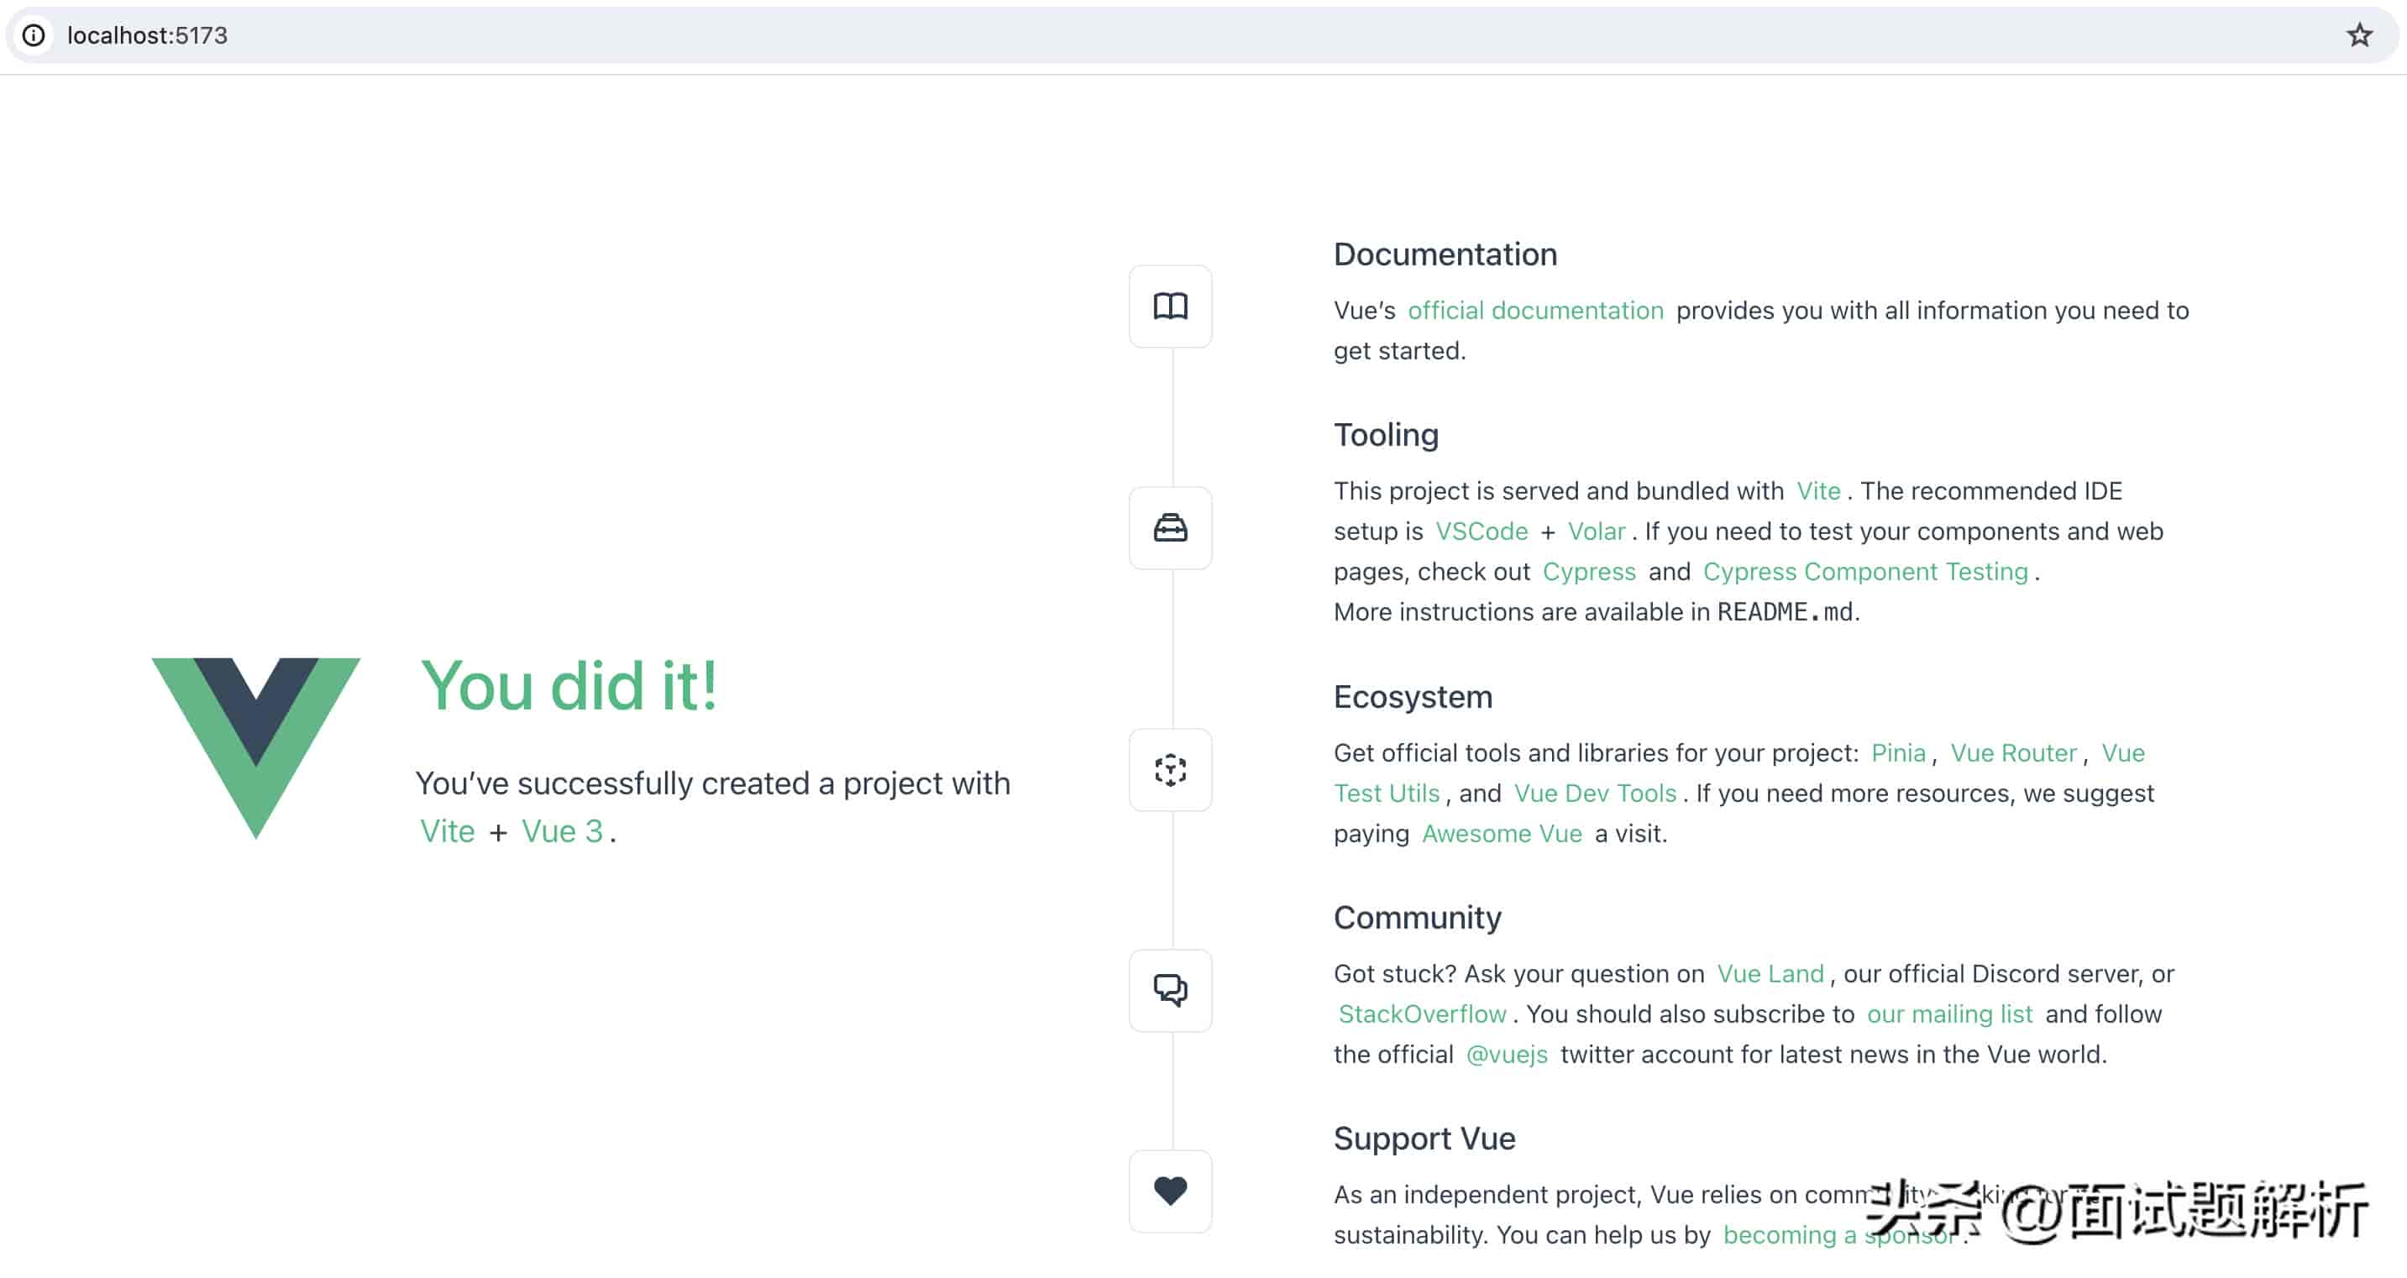Open the Vite link in Tooling section
The width and height of the screenshot is (2407, 1278).
tap(1818, 490)
